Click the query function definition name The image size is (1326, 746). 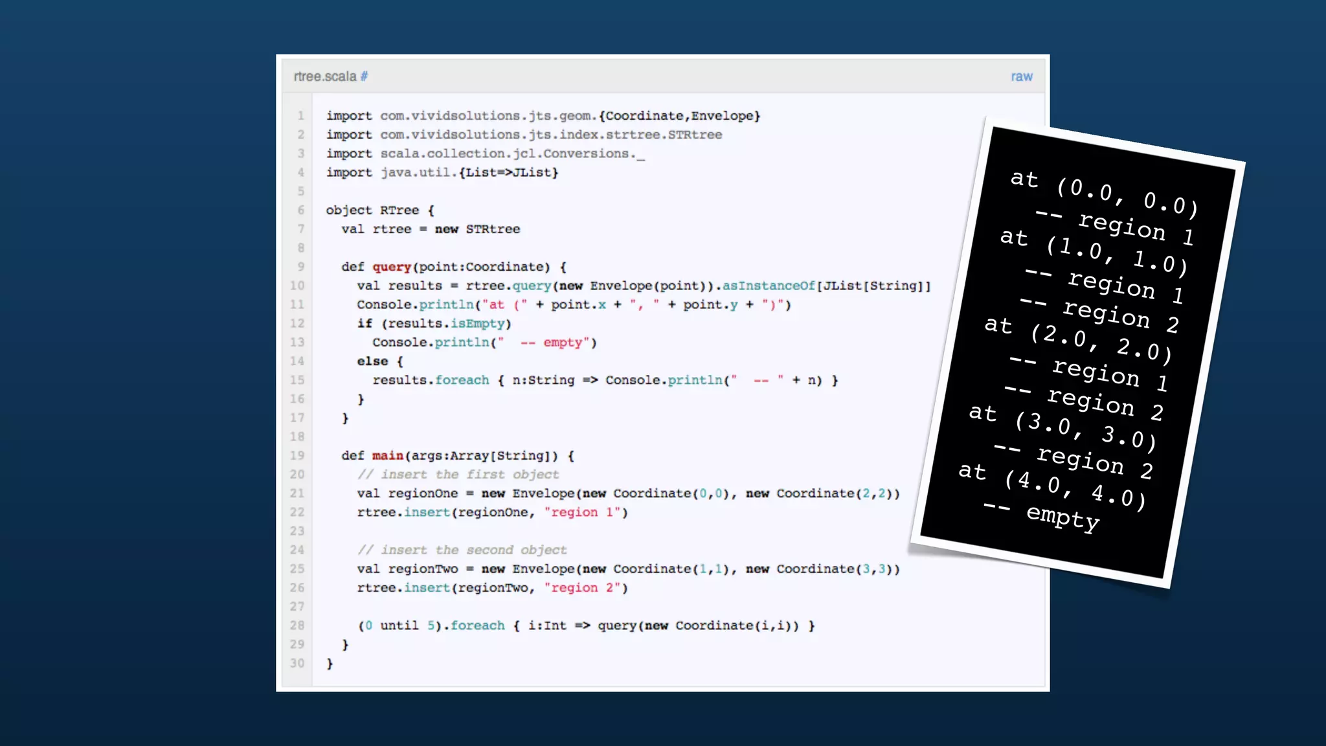pos(391,267)
